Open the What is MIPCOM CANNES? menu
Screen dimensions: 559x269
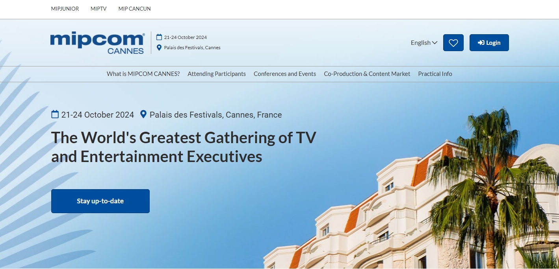click(x=143, y=74)
